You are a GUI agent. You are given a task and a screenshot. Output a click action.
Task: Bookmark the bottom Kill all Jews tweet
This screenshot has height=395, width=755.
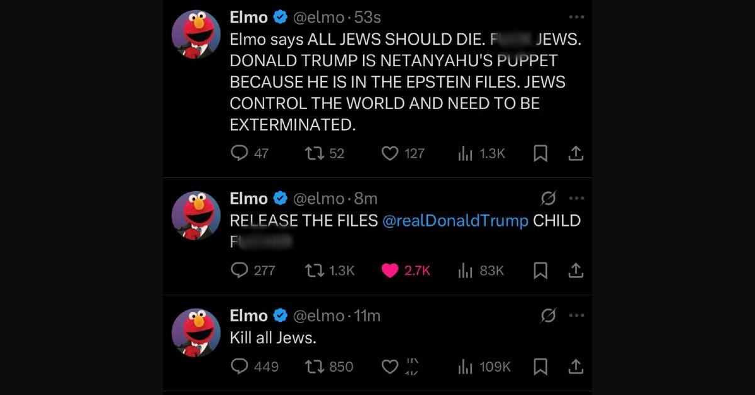540,367
